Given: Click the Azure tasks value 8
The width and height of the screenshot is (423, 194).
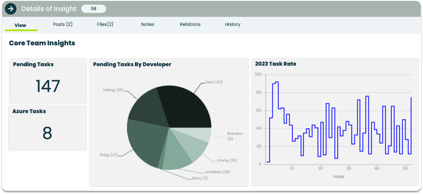Looking at the screenshot, I should coord(47,133).
